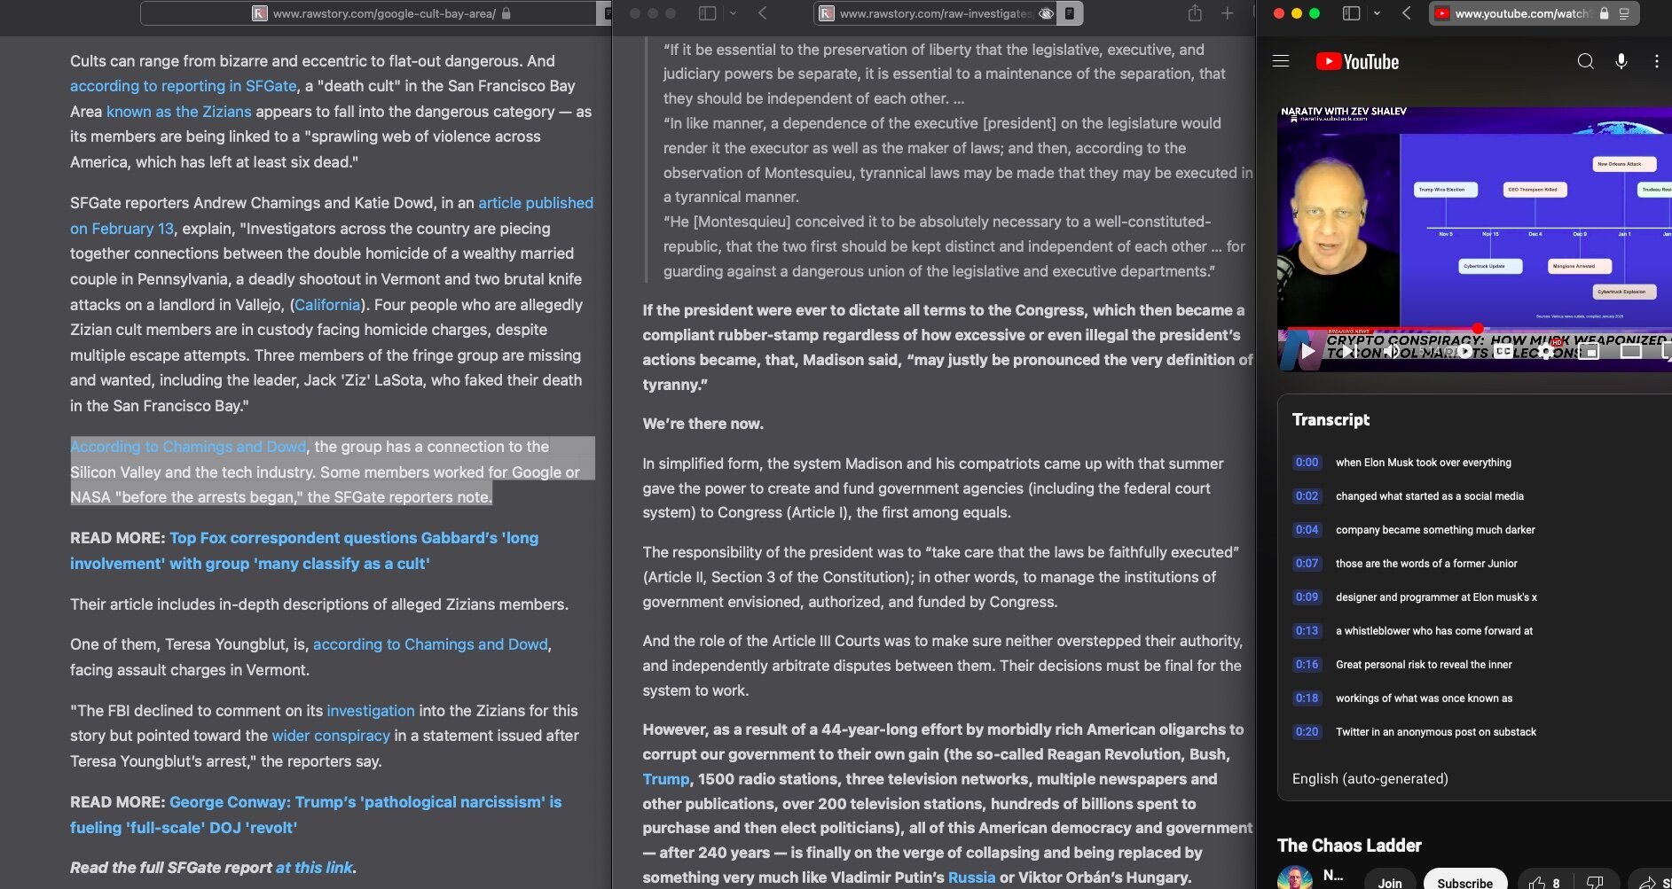
Task: Jump to transcript timestamp 0:18
Action: [1307, 698]
